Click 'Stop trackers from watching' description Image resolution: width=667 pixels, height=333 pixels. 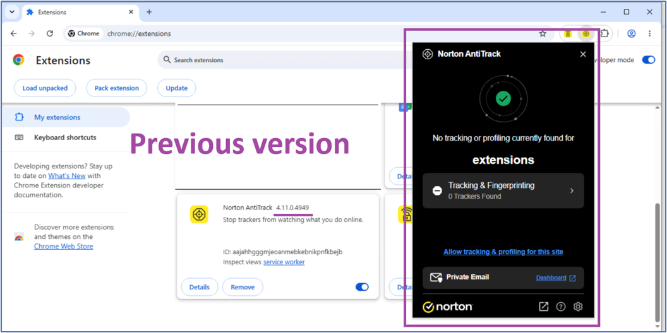(x=293, y=219)
